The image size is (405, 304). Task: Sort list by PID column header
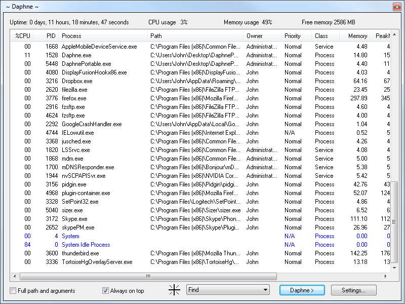(x=51, y=36)
